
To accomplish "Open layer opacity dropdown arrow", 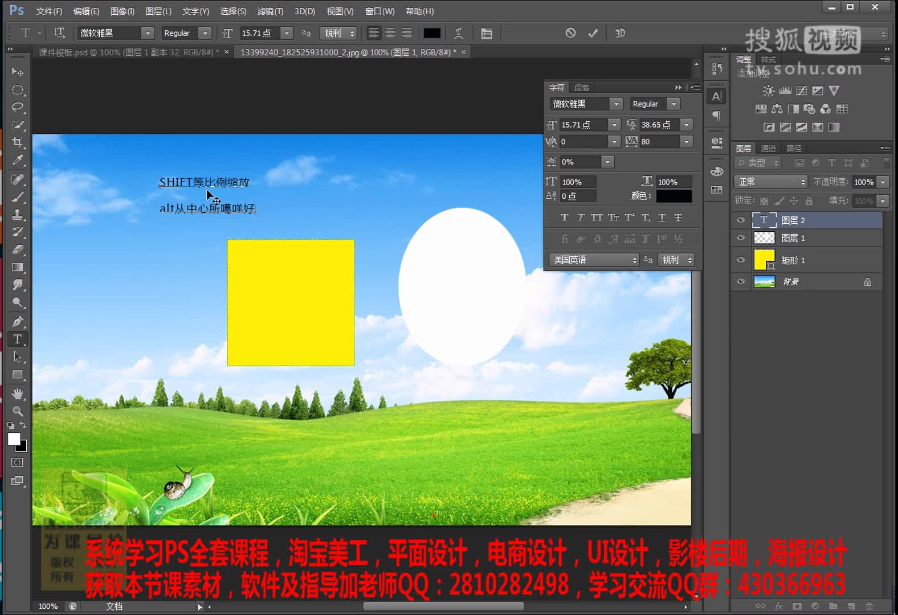I will coord(883,182).
